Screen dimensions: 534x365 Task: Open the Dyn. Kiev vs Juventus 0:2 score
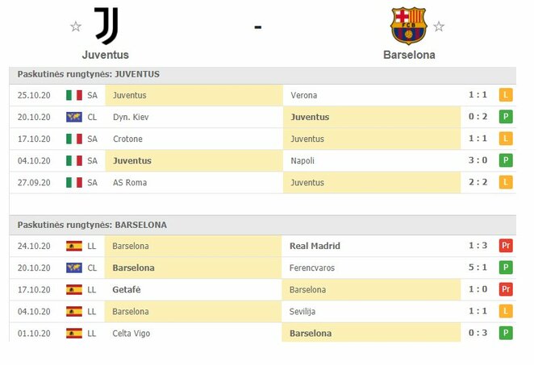(x=477, y=117)
